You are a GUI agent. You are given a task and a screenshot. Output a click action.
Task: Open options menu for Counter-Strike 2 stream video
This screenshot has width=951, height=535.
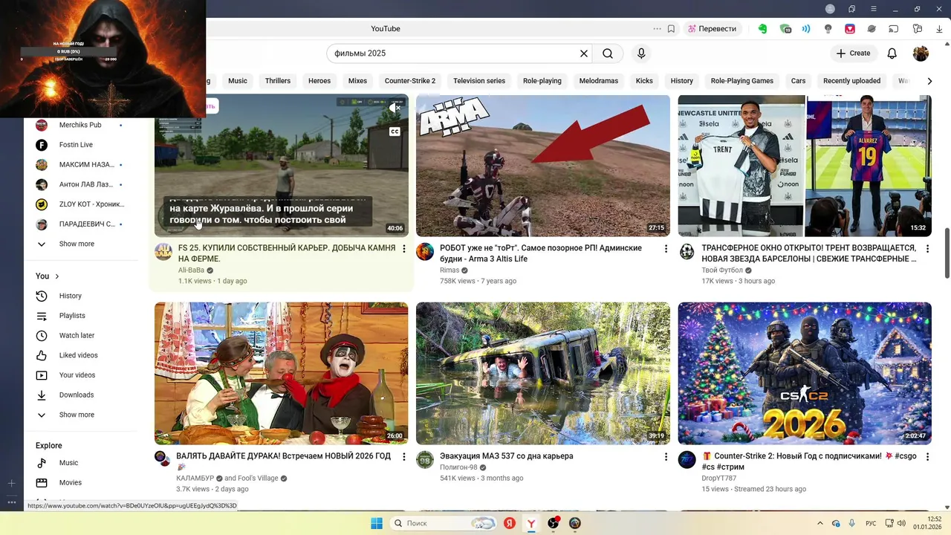(927, 457)
